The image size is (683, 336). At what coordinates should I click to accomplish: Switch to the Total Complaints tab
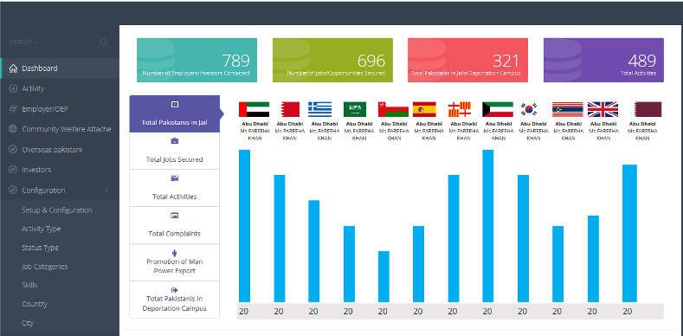tap(175, 225)
